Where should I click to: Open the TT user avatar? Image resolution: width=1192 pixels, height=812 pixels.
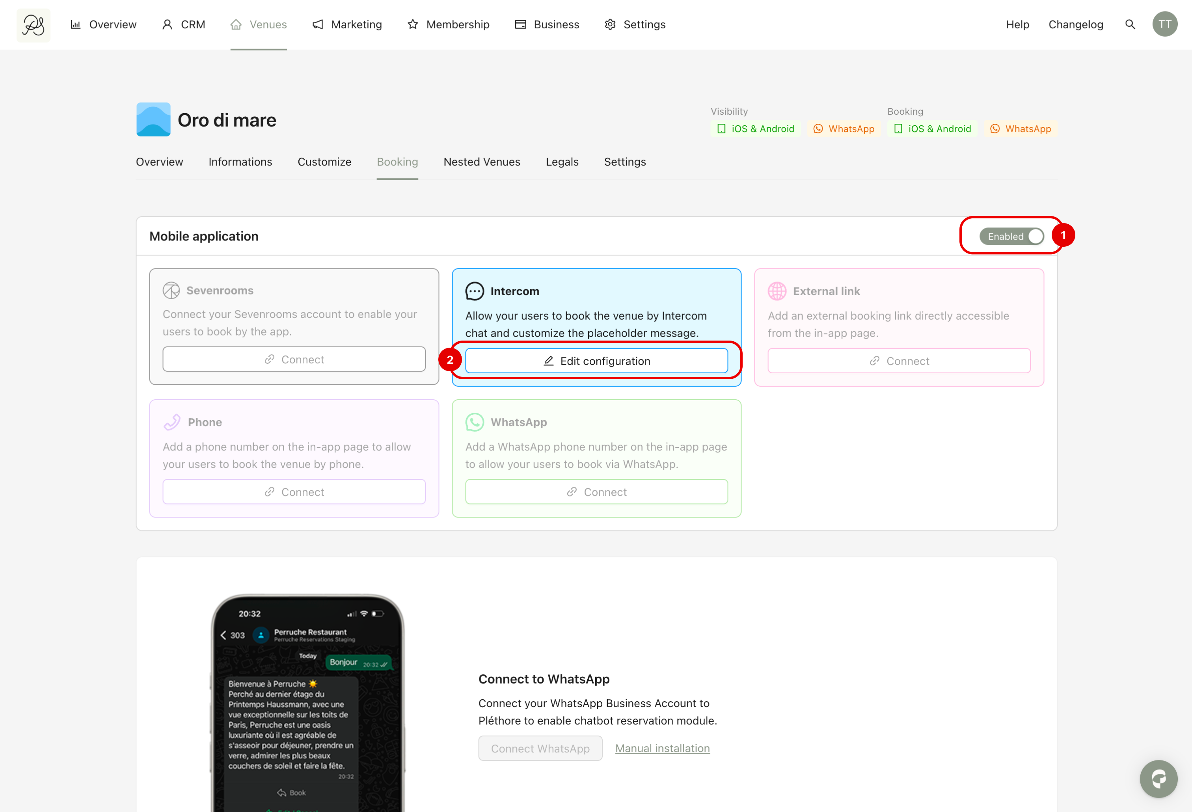click(x=1164, y=24)
